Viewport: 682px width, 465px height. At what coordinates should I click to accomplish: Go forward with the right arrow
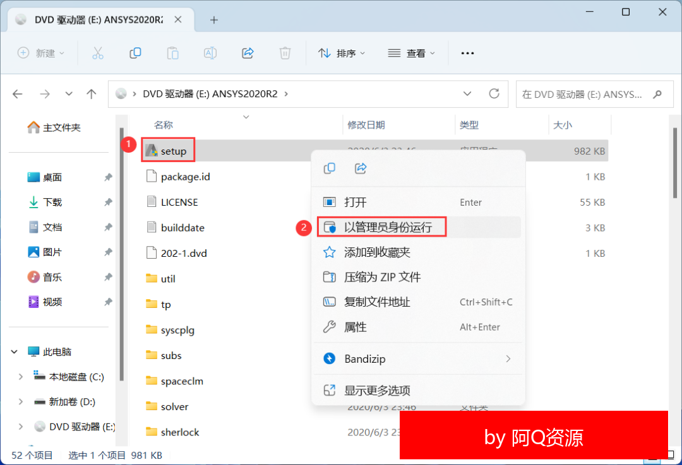(x=45, y=94)
